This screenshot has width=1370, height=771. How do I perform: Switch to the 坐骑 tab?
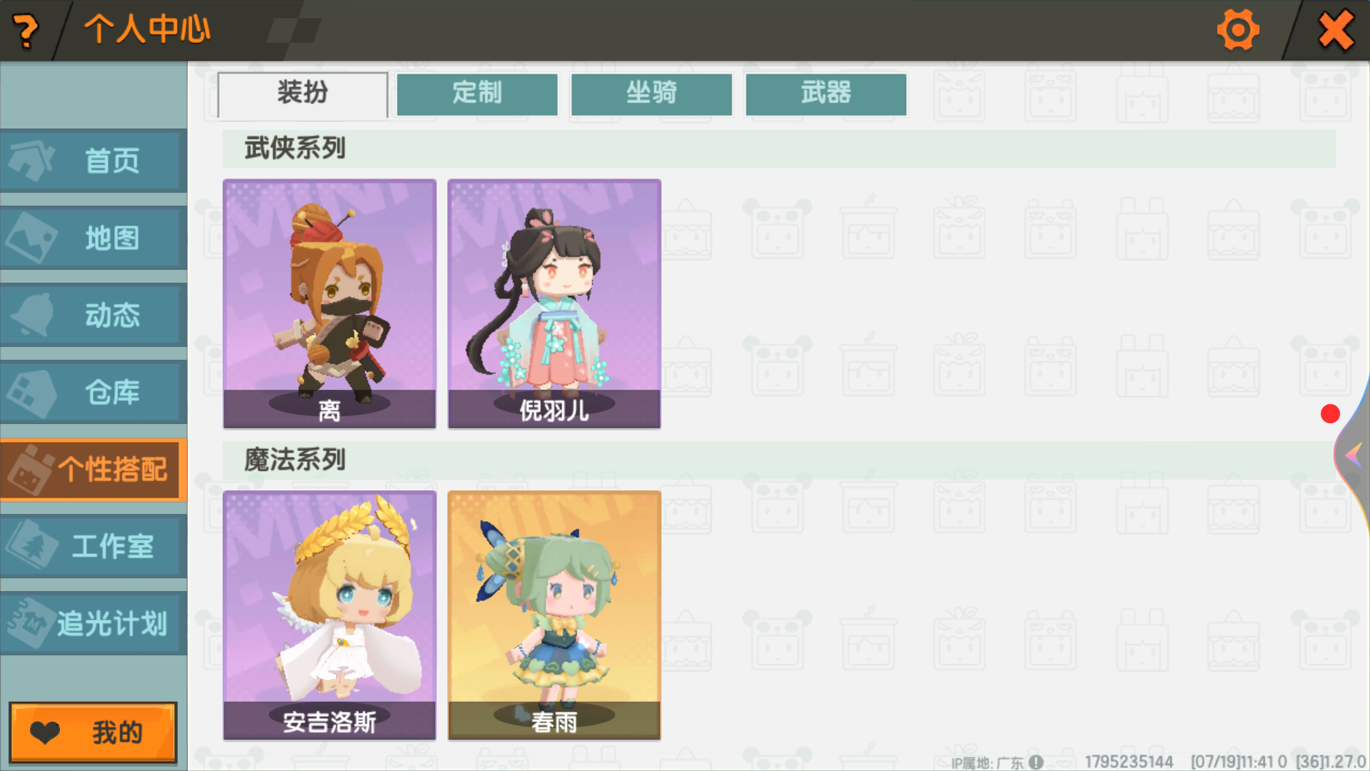[x=651, y=94]
